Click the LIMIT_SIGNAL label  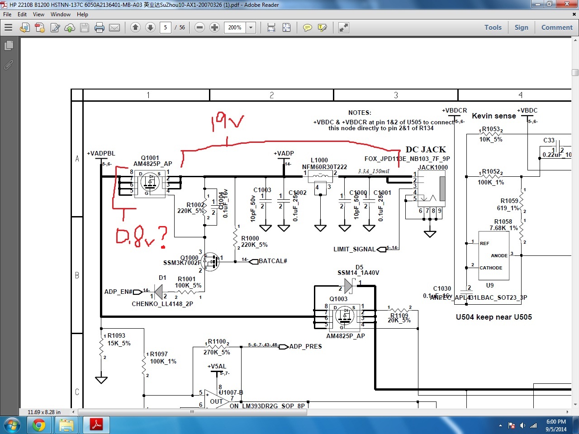pyautogui.click(x=355, y=249)
